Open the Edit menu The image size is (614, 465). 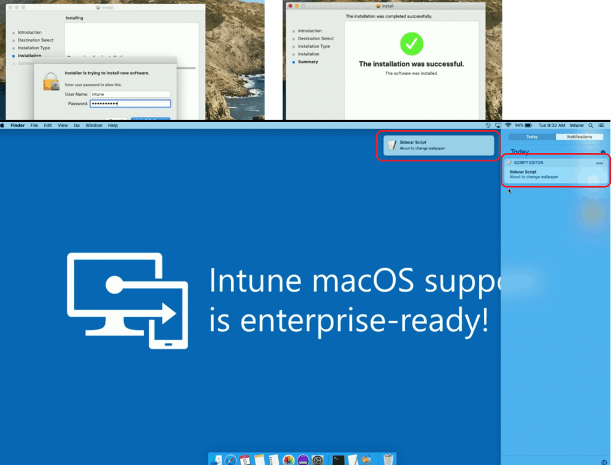coord(48,125)
